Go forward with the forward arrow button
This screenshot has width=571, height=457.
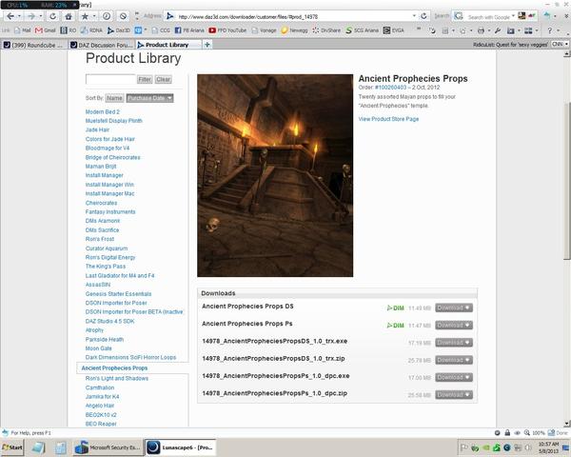[x=31, y=16]
